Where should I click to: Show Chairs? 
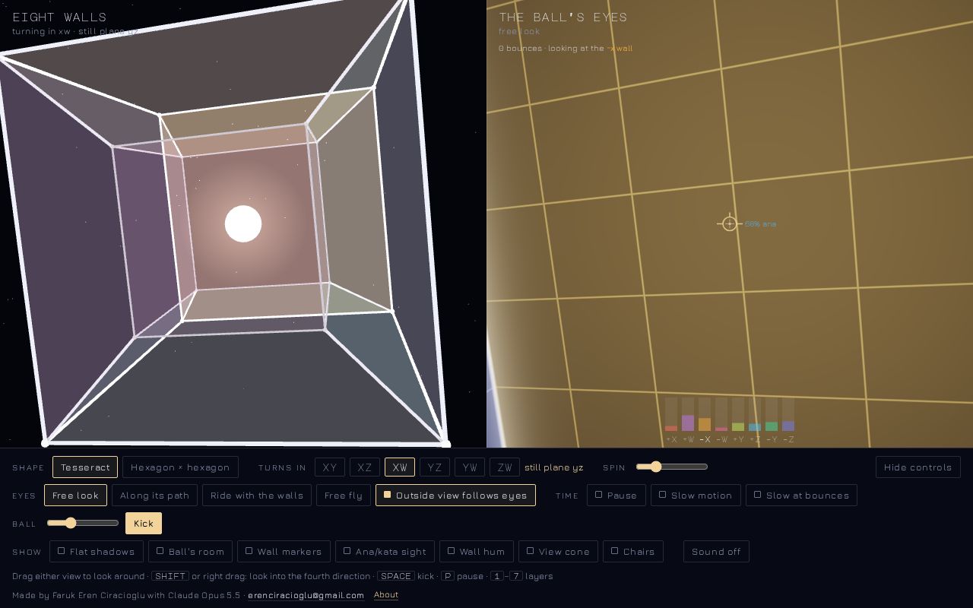click(633, 551)
